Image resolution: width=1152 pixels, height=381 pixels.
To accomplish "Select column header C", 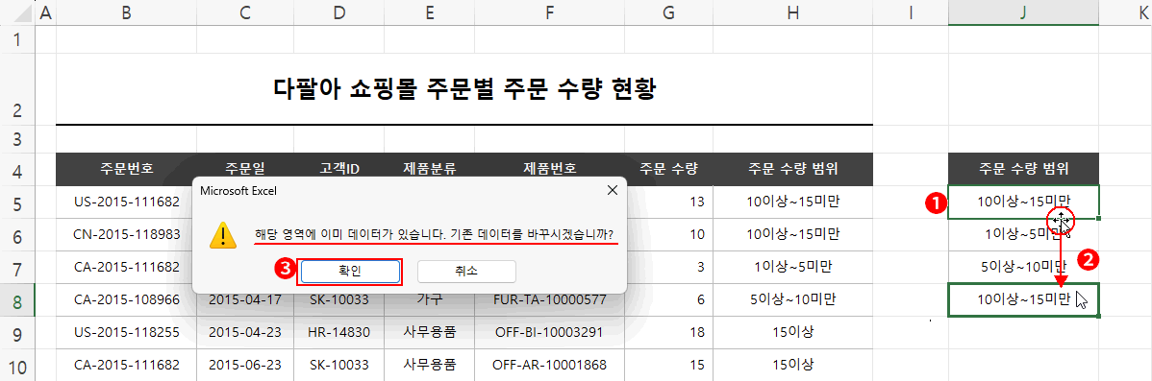I will 244,12.
